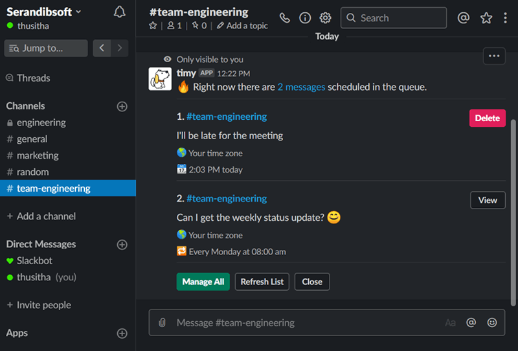Click the Channels section header
The height and width of the screenshot is (351, 518).
(25, 106)
